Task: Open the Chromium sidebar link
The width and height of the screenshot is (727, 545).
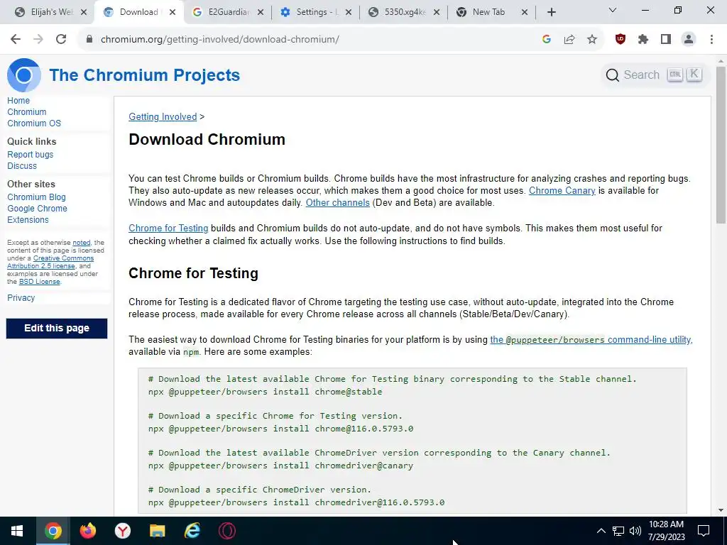Action: 27,111
